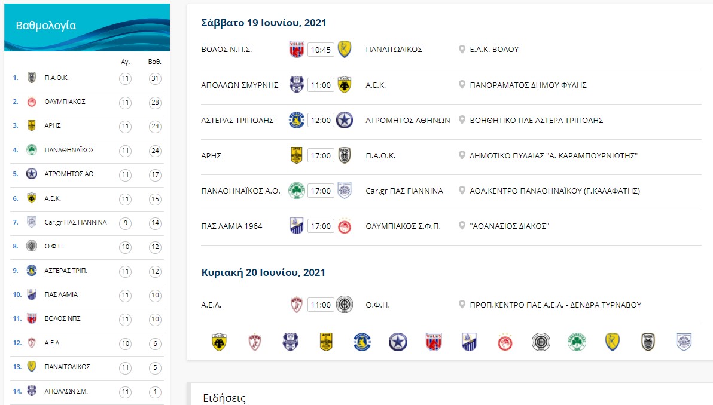This screenshot has width=713, height=405.
Task: Select ΟΛΥΜΠΙΑΚΟΣ in the standings list
Action: (x=65, y=102)
